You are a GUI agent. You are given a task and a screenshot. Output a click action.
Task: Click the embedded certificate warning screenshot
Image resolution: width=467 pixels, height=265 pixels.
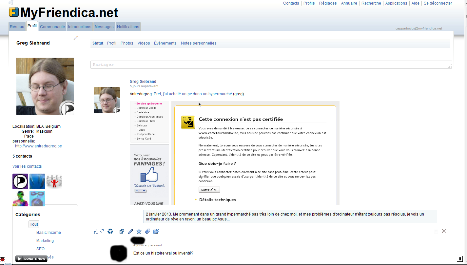tap(235, 153)
